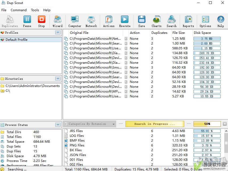Image resolution: width=228 pixels, height=171 pixels.
Task: Open the Charts view
Action: click(157, 21)
